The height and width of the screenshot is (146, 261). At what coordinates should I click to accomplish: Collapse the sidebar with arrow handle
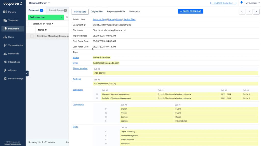point(27,73)
